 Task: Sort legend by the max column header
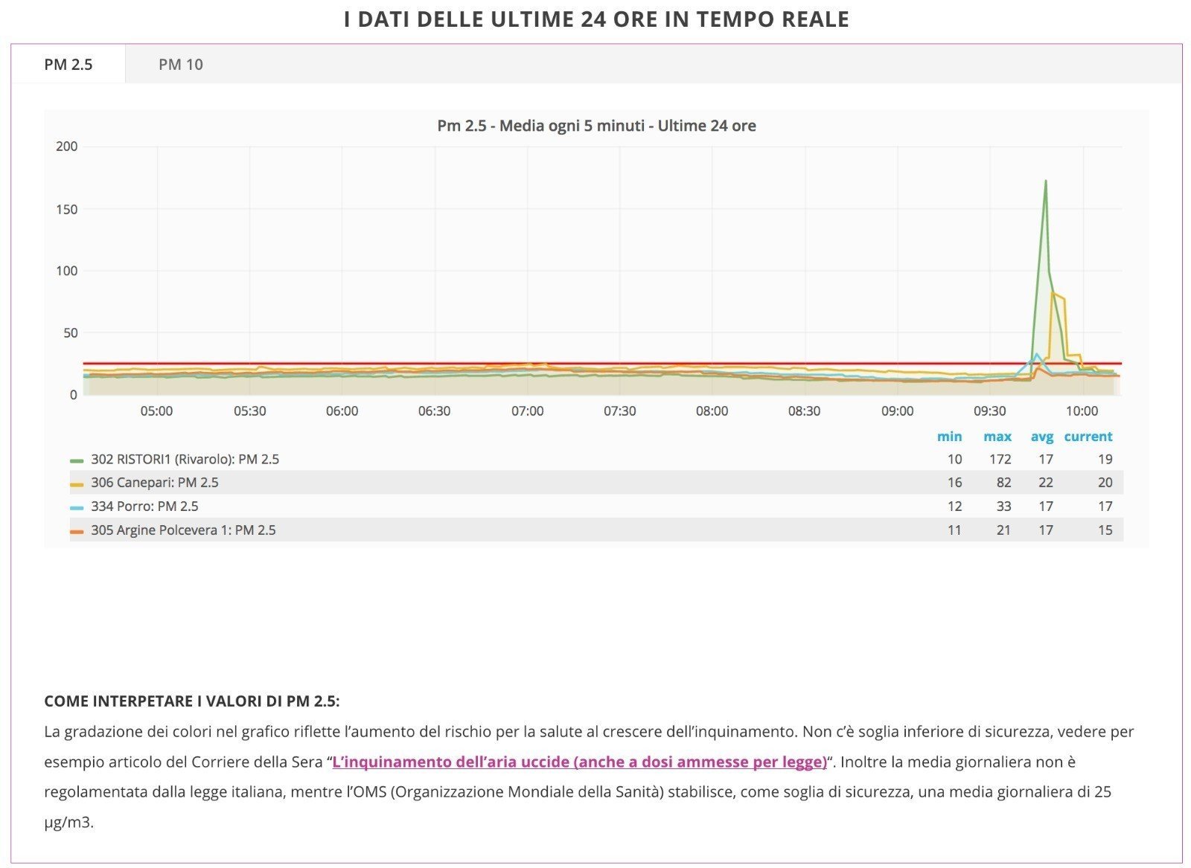997,437
